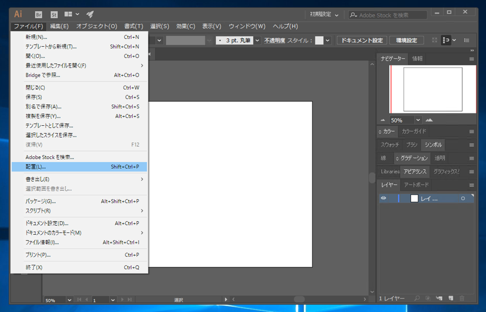The image size is (486, 312).
Task: Click the locate object magnifier in Layers panel
Action: (417, 298)
